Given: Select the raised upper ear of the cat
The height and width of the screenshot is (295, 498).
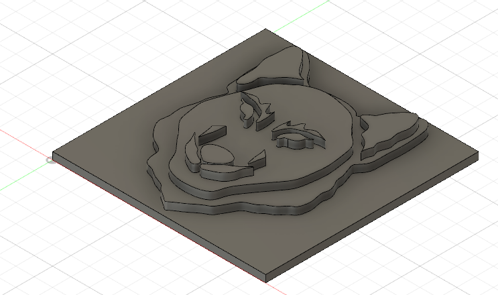Looking at the screenshot, I should (x=273, y=66).
